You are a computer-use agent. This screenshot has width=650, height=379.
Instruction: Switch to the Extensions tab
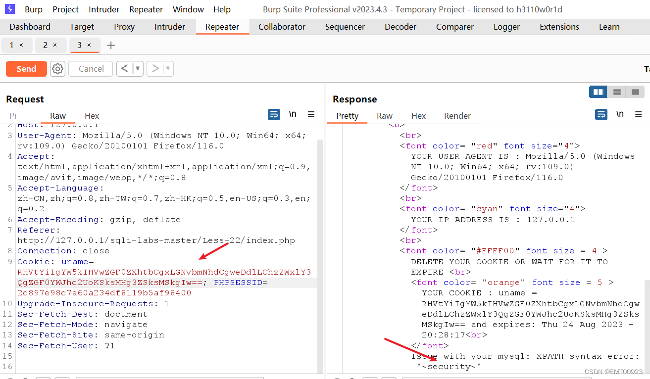pos(559,27)
